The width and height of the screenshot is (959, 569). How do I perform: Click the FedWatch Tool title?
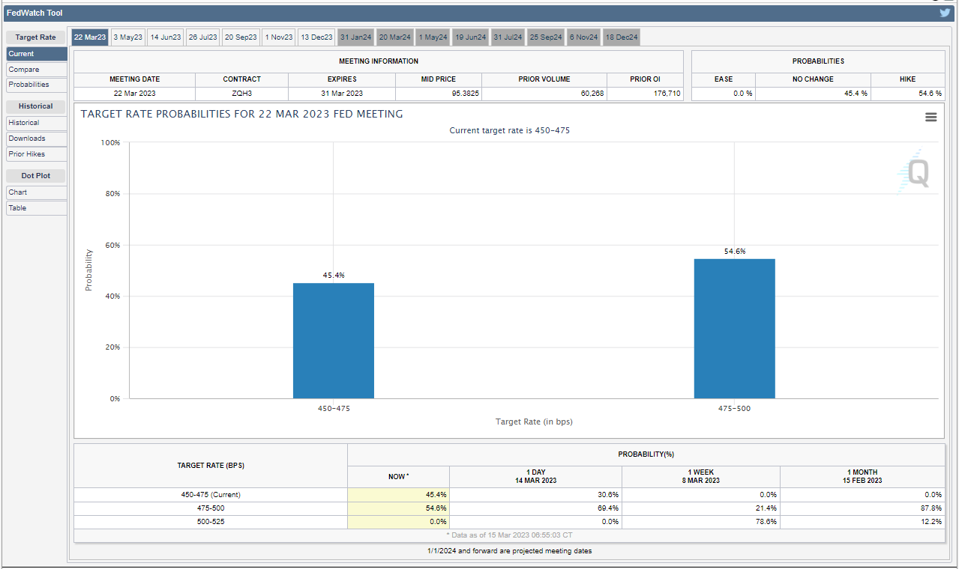(x=34, y=13)
